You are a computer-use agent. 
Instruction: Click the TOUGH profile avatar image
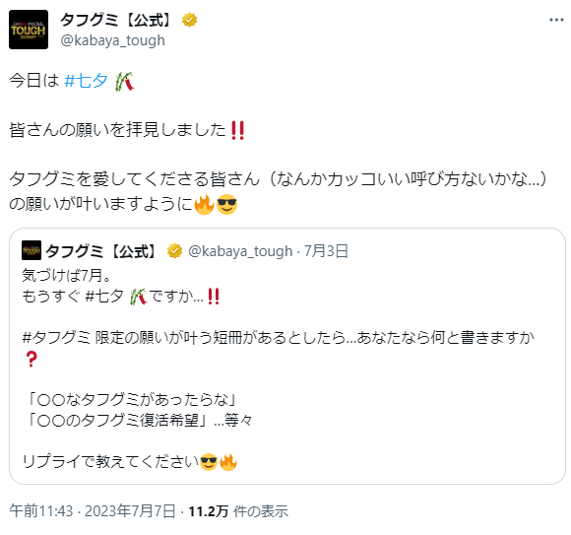(x=29, y=30)
